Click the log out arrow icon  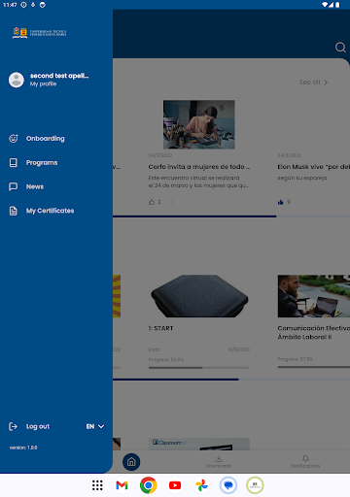(13, 426)
